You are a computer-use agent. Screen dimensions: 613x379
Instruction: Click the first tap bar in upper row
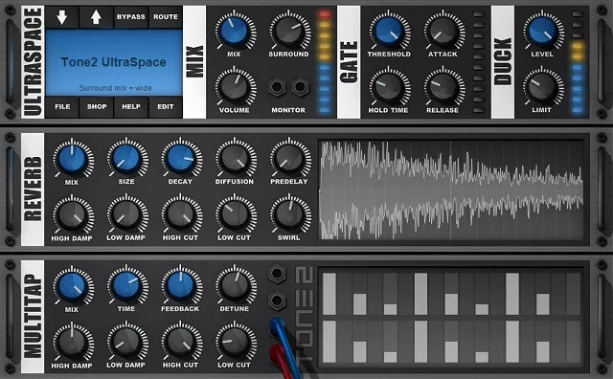pos(329,294)
